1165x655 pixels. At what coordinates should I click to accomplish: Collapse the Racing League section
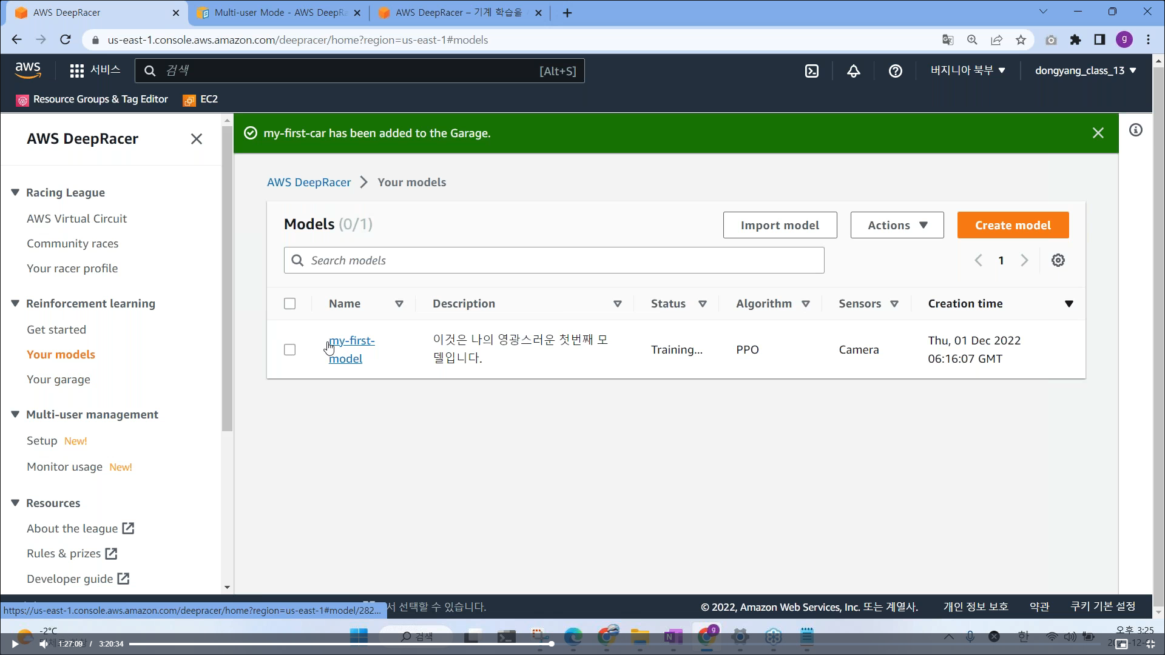coord(15,192)
